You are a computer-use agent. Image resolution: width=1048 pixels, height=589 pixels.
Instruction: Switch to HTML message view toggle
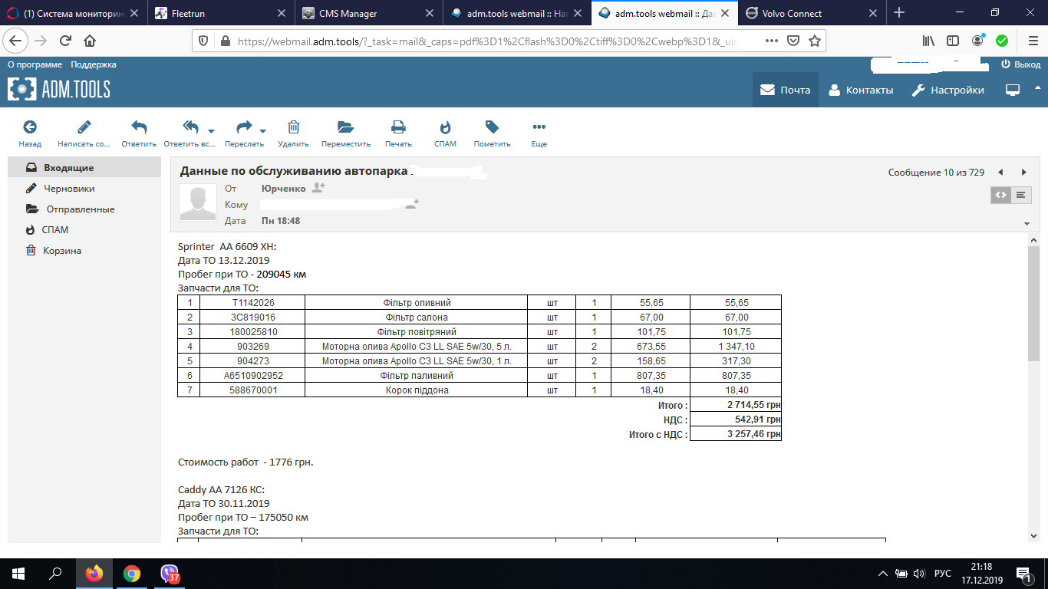[1000, 195]
